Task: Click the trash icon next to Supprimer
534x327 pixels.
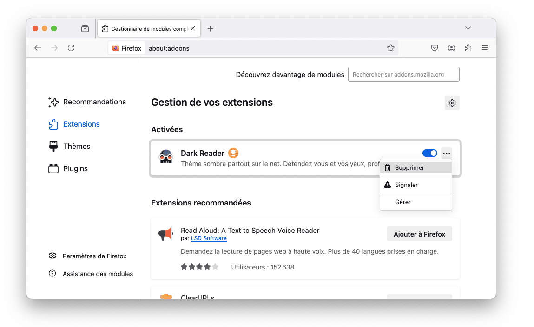Action: click(x=388, y=167)
